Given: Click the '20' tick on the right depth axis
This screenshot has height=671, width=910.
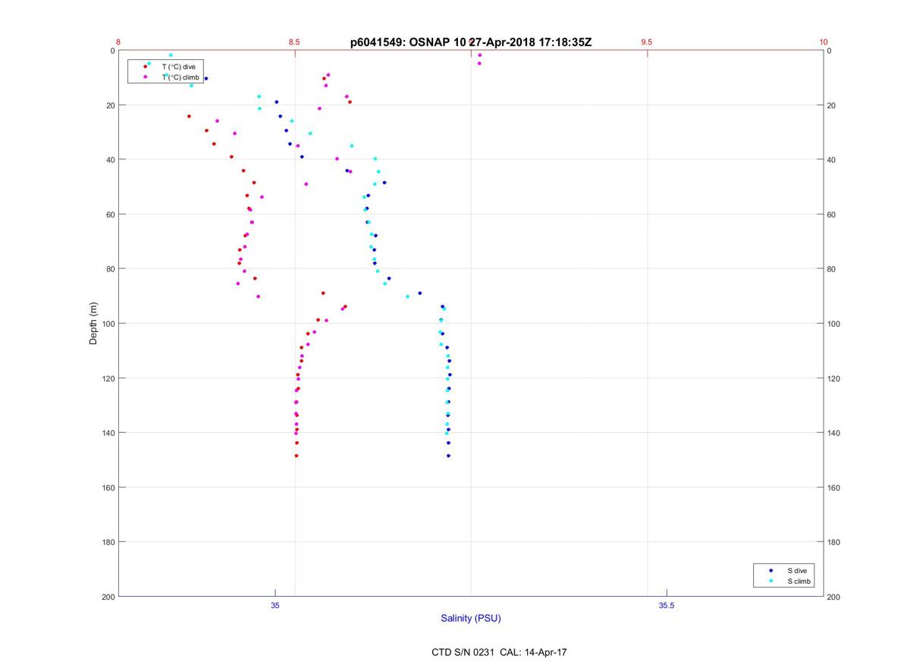Looking at the screenshot, I should (x=832, y=105).
